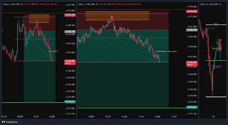Select the Gold, 5, XAU_USD chart title
Image resolution: width=228 pixels, height=125 pixels.
pyautogui.click(x=11, y=4)
